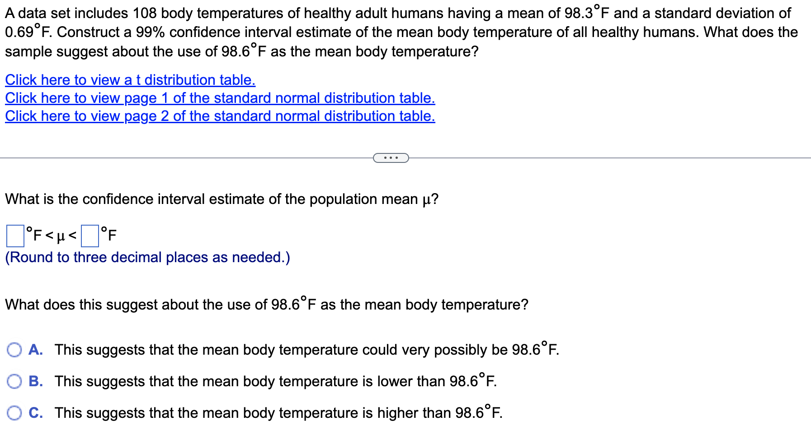Select the mean lower than 98.6°F option
Screen dimensions: 811x444
(x=15, y=381)
